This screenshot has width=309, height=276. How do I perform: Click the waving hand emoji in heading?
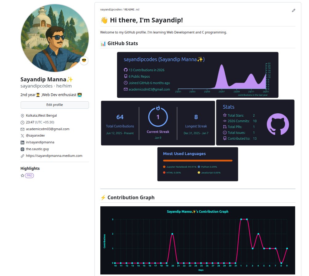click(x=104, y=20)
